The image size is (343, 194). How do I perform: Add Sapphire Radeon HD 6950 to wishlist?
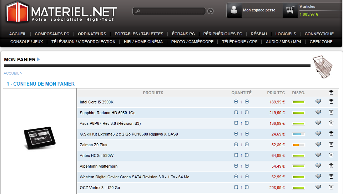tap(318, 112)
